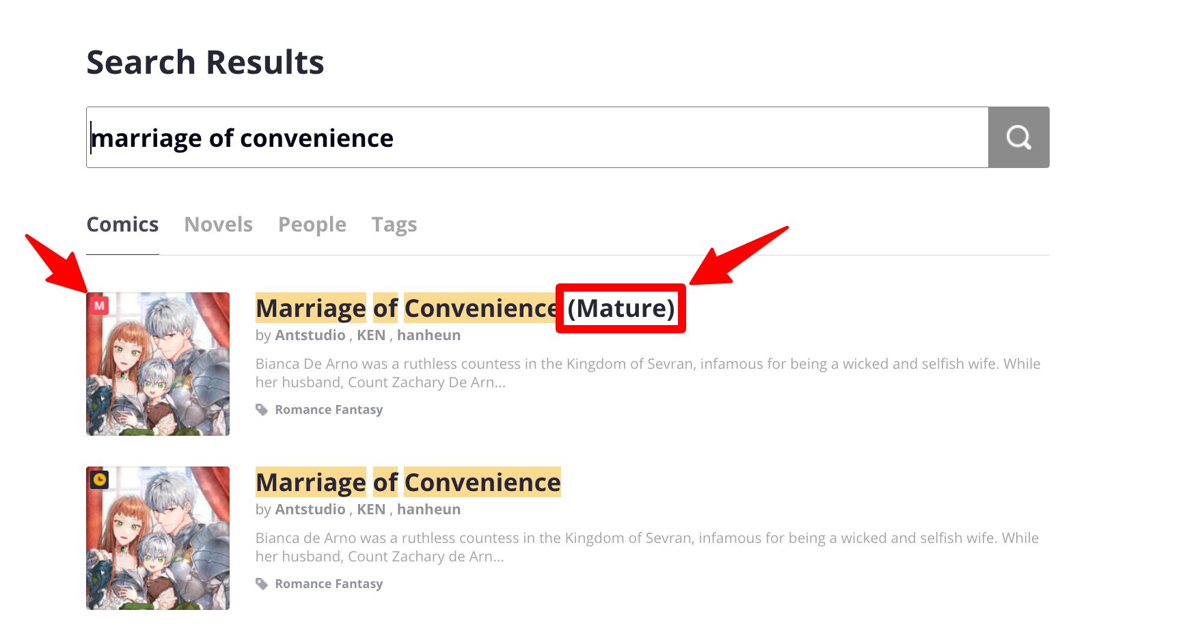Open hanheun author link in second result
1185x627 pixels.
click(x=428, y=510)
